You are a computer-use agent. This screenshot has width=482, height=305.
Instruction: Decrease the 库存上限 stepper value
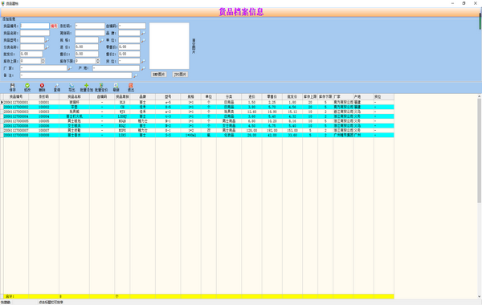43,63
